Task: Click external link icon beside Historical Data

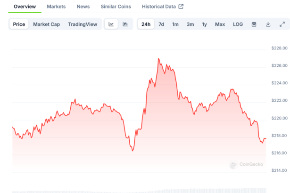Action: point(181,7)
